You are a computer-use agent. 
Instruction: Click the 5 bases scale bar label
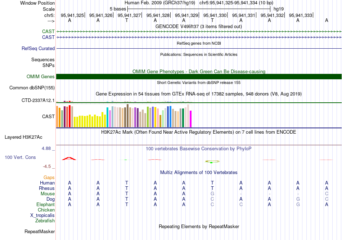pos(118,9)
